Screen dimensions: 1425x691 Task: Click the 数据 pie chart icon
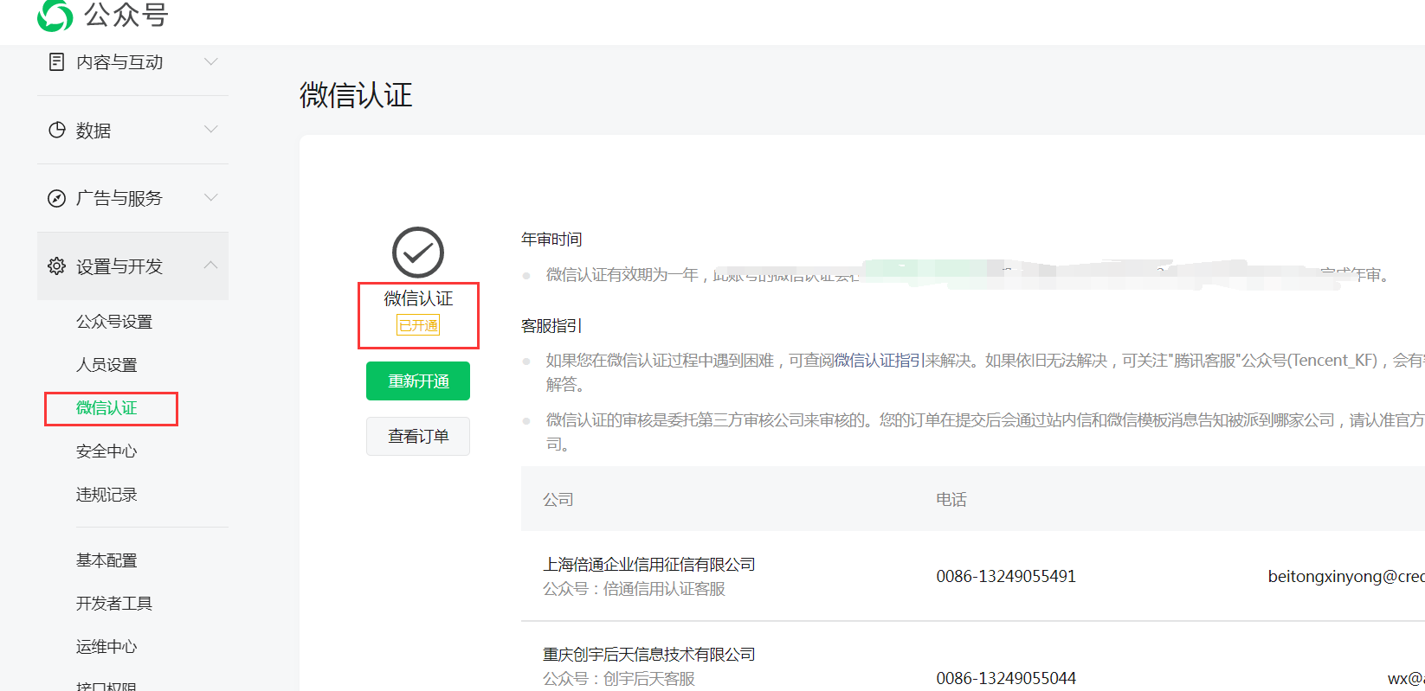(56, 130)
